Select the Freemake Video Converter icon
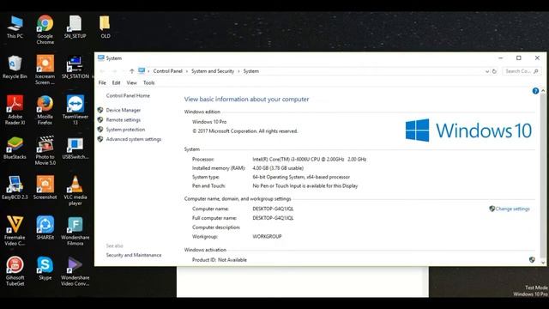 (x=15, y=231)
